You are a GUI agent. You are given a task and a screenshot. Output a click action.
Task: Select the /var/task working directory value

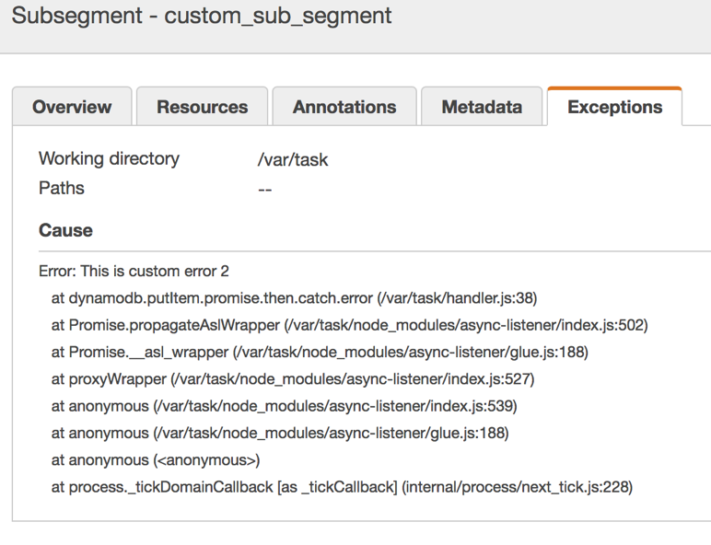click(x=293, y=159)
